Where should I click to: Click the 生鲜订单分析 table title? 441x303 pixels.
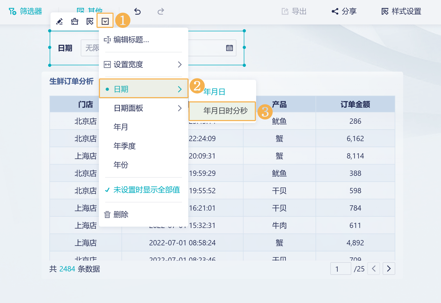[72, 81]
